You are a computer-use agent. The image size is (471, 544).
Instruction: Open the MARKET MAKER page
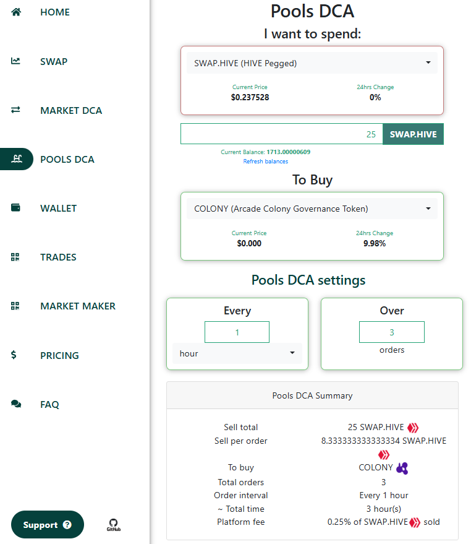click(x=78, y=306)
